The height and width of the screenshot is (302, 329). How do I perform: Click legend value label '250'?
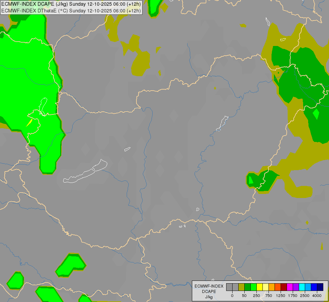[256, 296]
